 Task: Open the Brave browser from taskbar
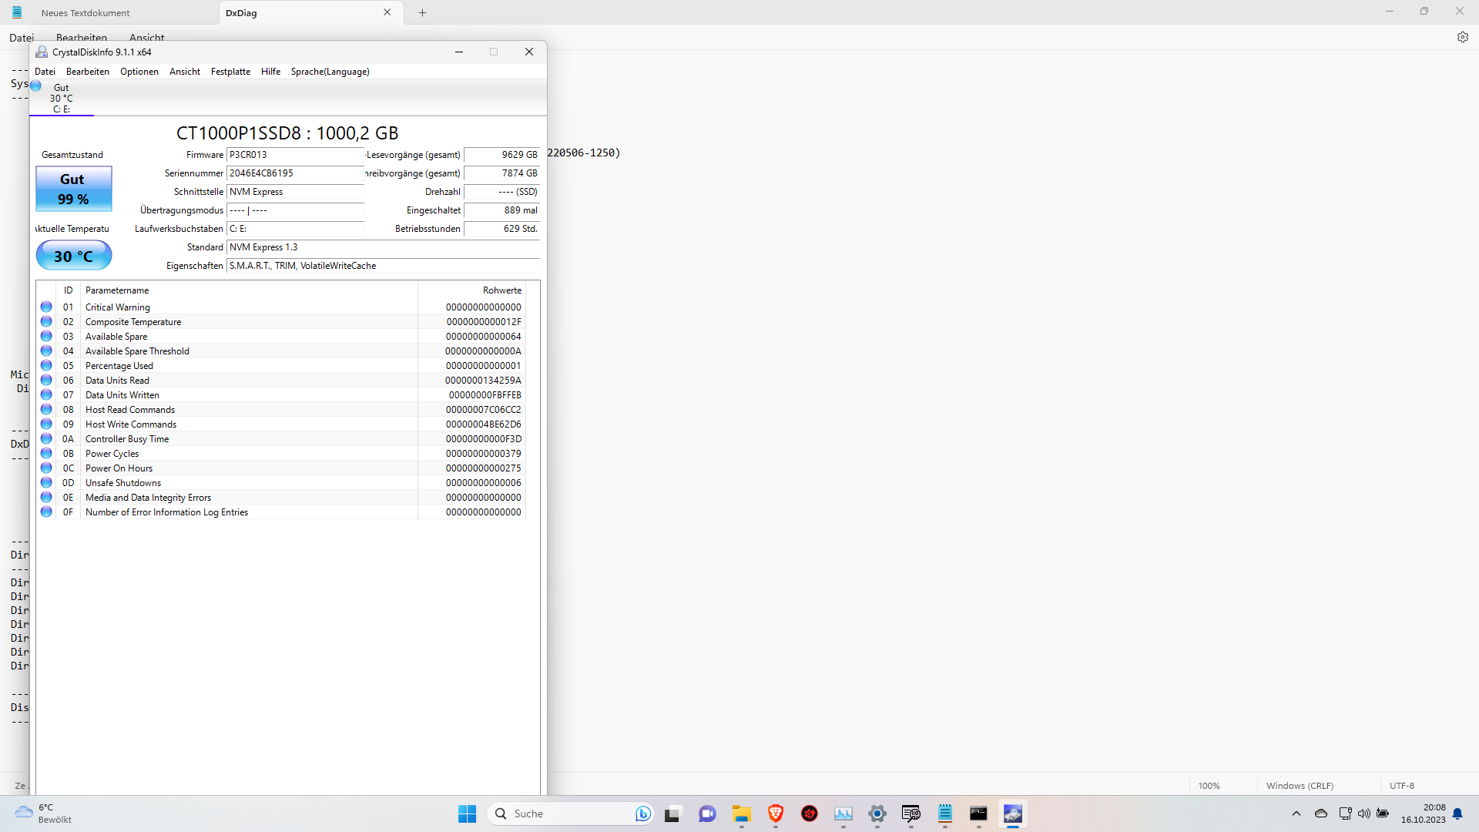[775, 814]
